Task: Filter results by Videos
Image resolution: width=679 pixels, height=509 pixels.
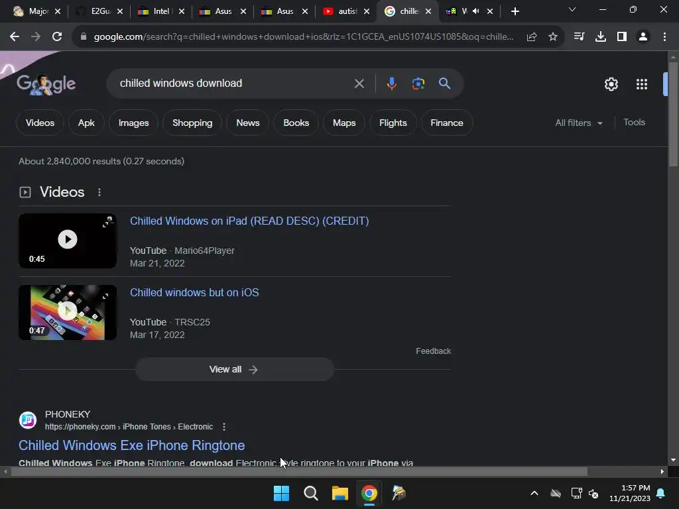Action: [40, 123]
